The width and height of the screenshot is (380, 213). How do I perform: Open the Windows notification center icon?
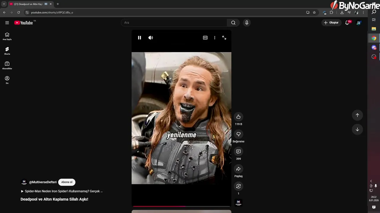(x=374, y=207)
